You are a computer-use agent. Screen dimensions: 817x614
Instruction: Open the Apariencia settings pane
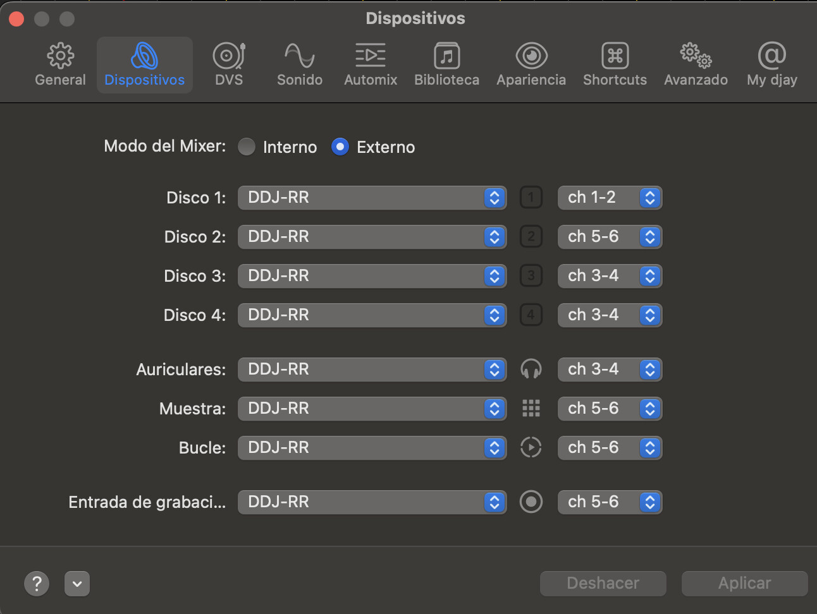531,64
